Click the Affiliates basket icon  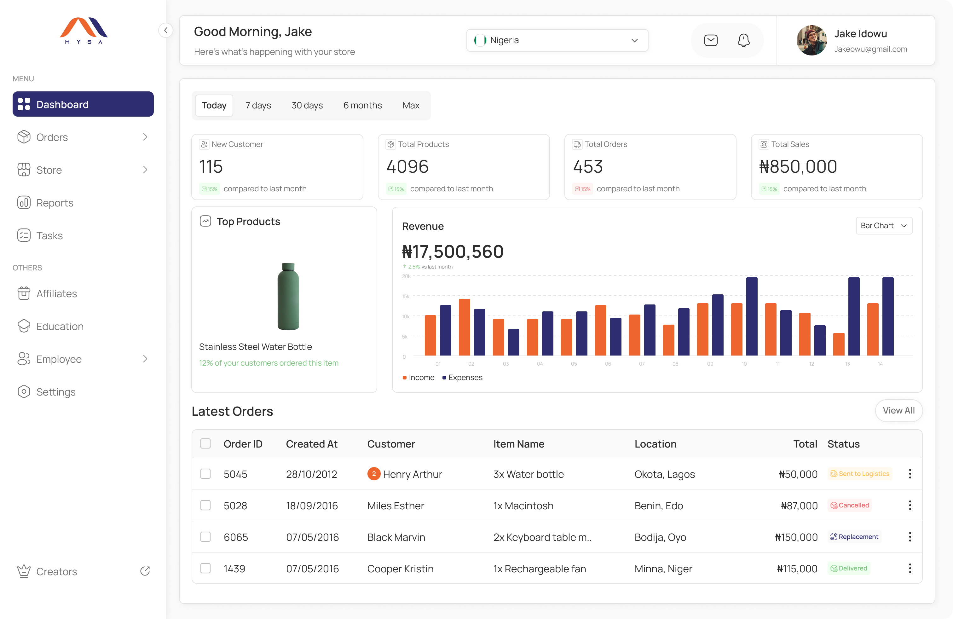click(24, 293)
